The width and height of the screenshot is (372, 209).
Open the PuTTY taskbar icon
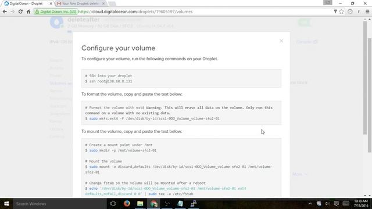point(194,204)
